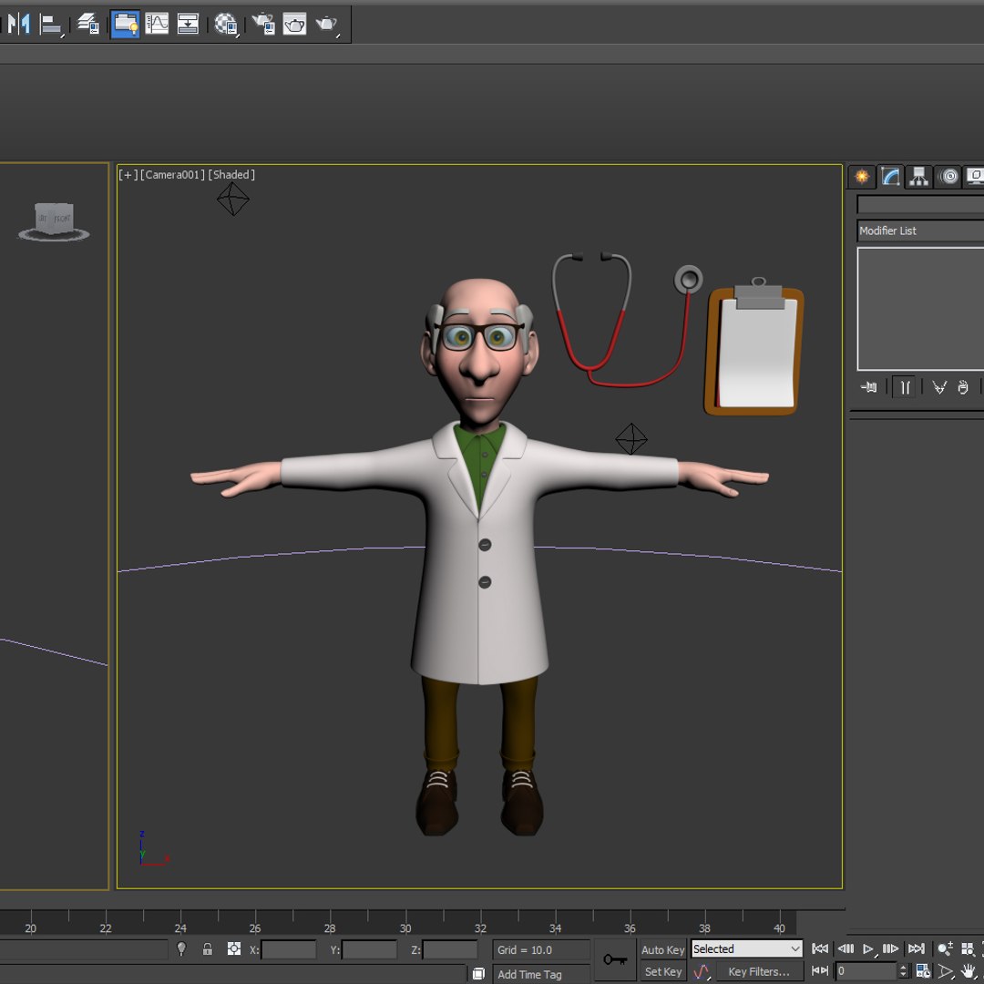Viewport: 984px width, 984px height.
Task: Click the Render Production teapot
Action: pyautogui.click(x=327, y=25)
